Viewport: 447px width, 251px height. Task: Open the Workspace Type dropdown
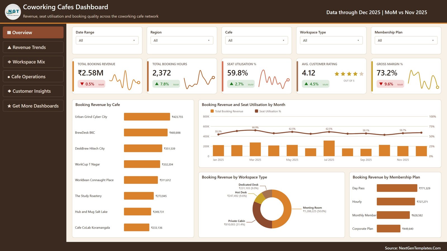(331, 40)
